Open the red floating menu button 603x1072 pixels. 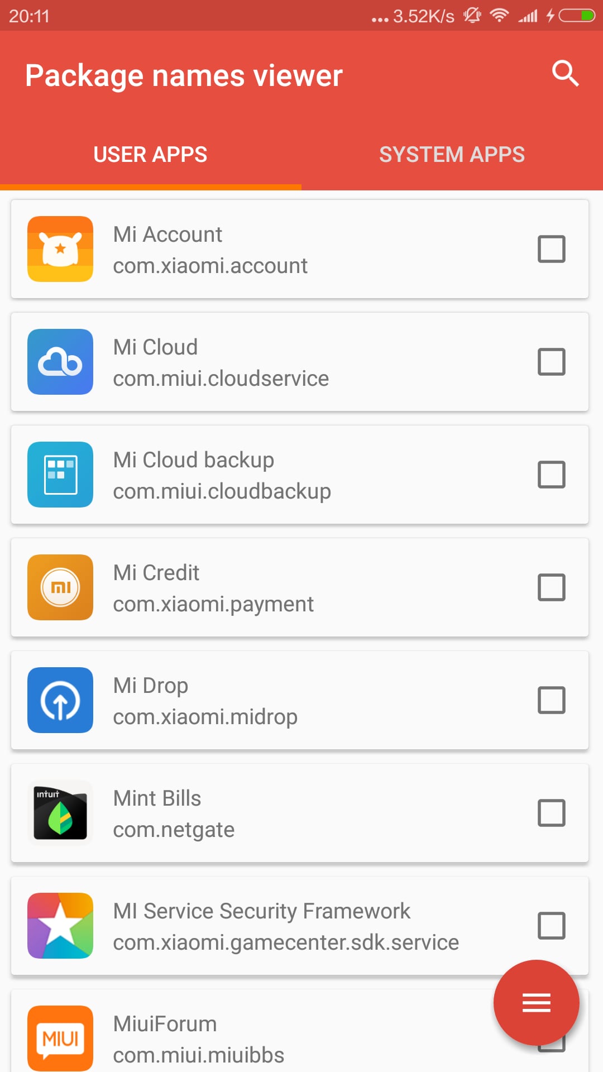536,1003
